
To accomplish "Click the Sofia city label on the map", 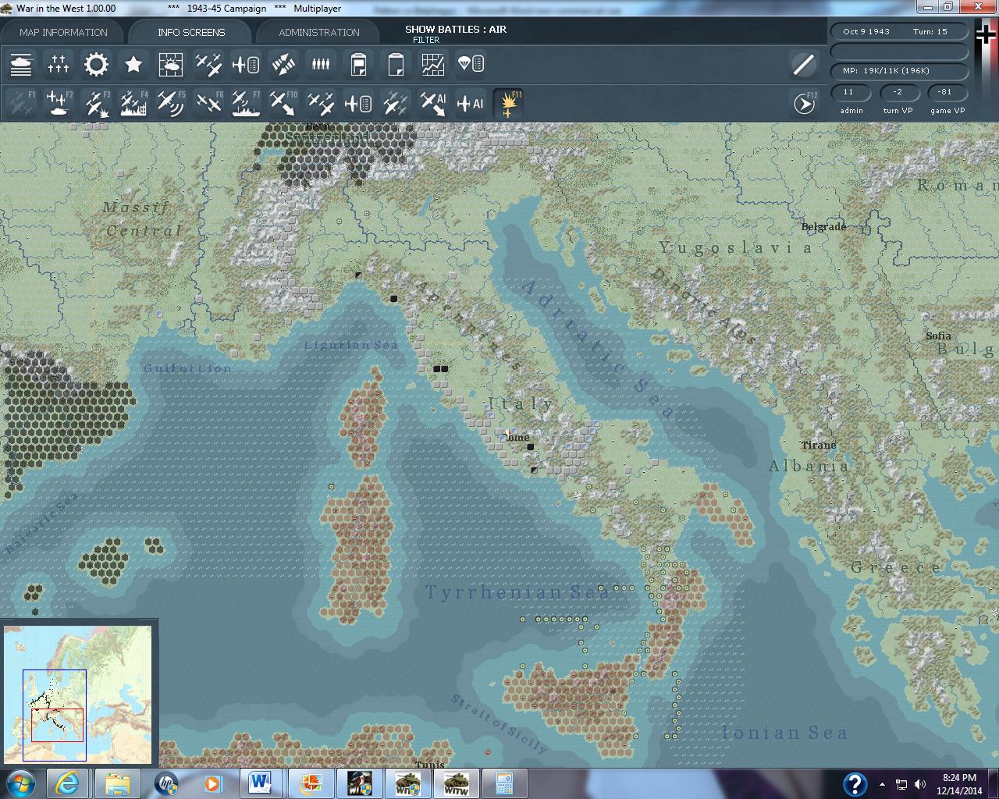I will tap(938, 336).
